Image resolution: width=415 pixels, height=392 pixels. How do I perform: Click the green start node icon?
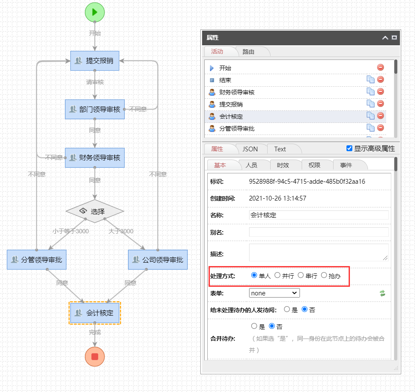pos(95,12)
